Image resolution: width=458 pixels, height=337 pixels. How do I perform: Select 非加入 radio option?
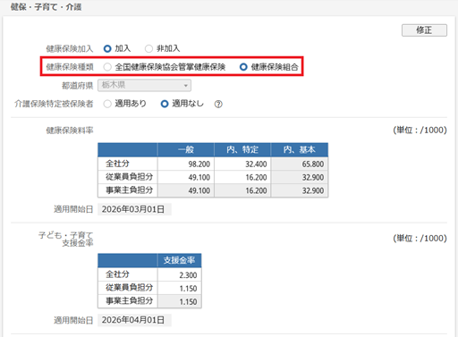[148, 48]
